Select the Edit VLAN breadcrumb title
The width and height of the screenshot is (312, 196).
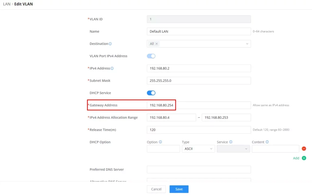pos(23,4)
